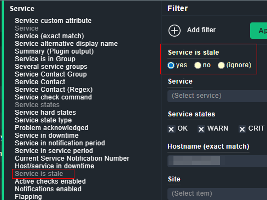Click the 'Add filter' label

click(x=201, y=30)
